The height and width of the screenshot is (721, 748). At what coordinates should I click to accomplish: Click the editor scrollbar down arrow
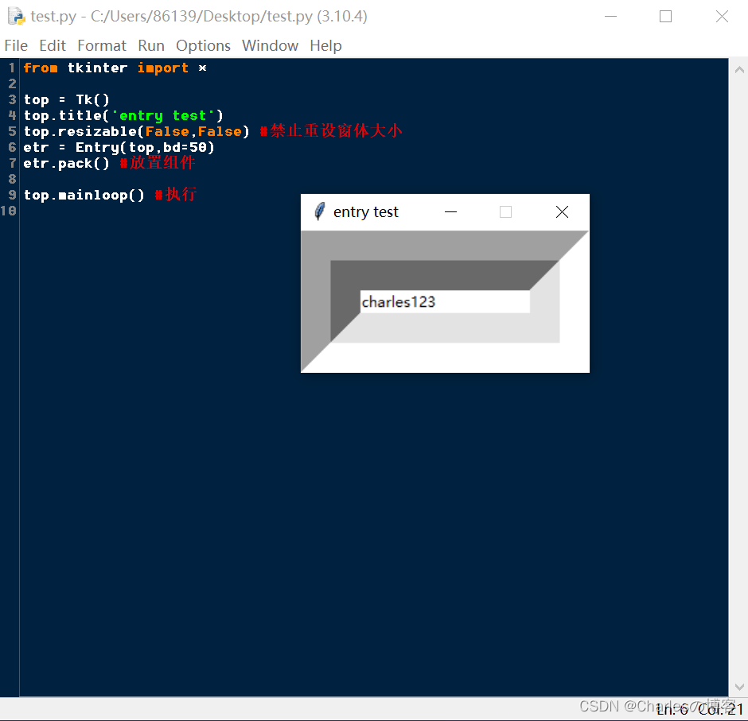[x=740, y=686]
